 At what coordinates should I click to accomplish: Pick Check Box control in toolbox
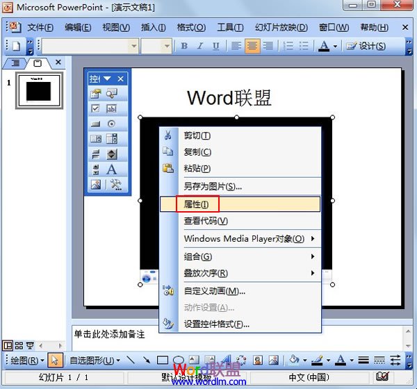[x=96, y=109]
